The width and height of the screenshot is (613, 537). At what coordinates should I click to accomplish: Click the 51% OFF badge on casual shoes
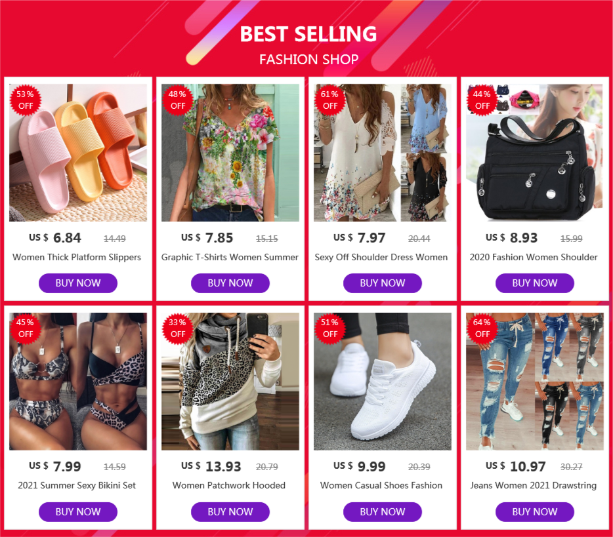tap(330, 328)
